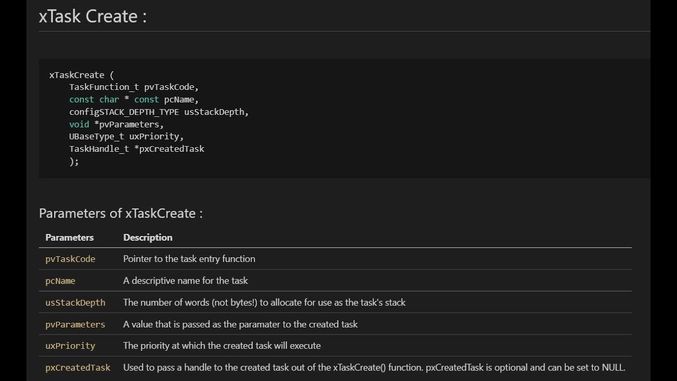Viewport: 677px width, 381px height.
Task: Click the configSTACK_DEPTH_TYPE usStackDepth code line
Action: pos(159,112)
